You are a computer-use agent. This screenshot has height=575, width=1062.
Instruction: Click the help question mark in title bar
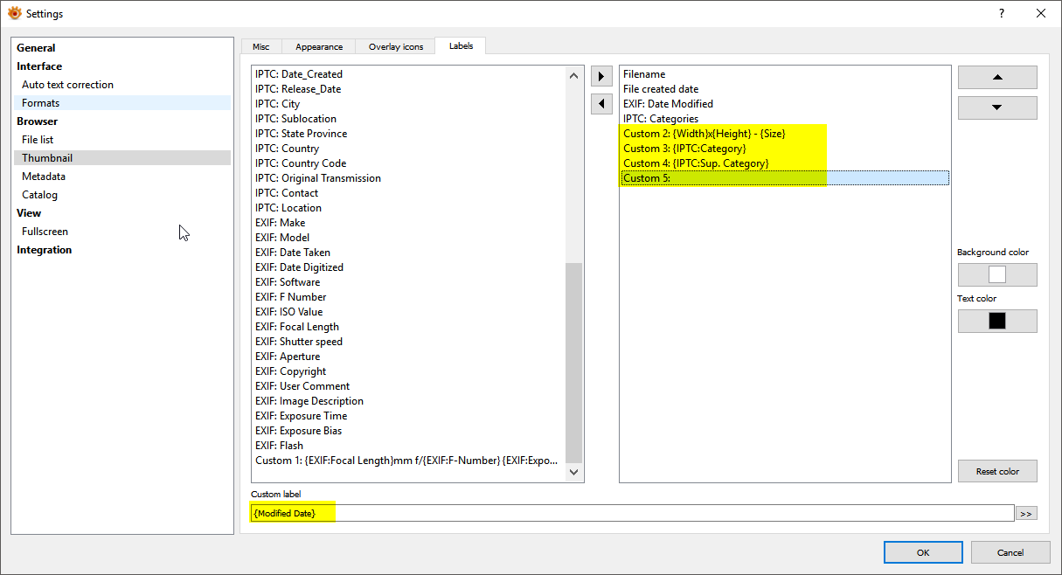pos(1002,13)
